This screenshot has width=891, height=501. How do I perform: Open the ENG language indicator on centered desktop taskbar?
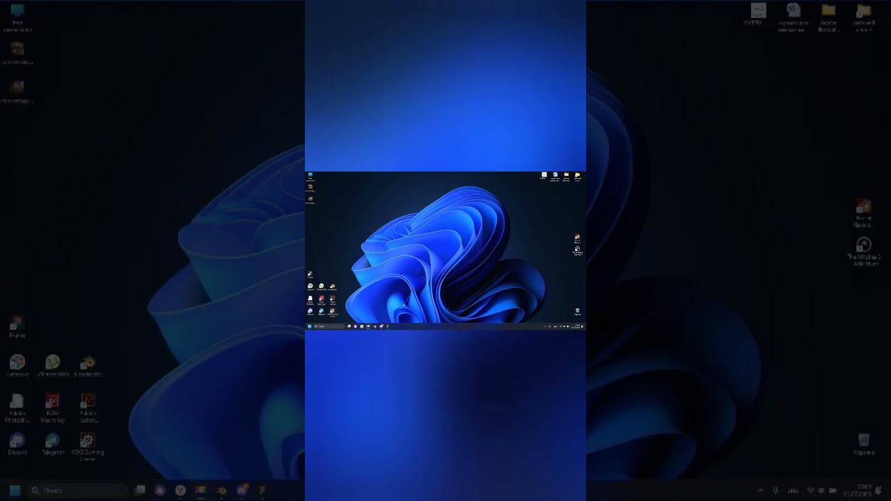click(555, 327)
